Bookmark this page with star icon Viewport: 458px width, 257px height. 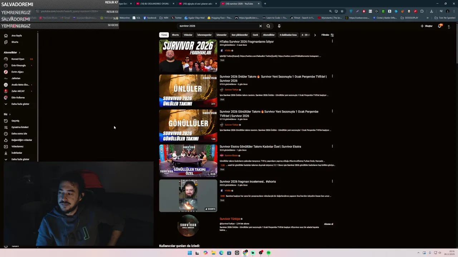click(x=342, y=11)
